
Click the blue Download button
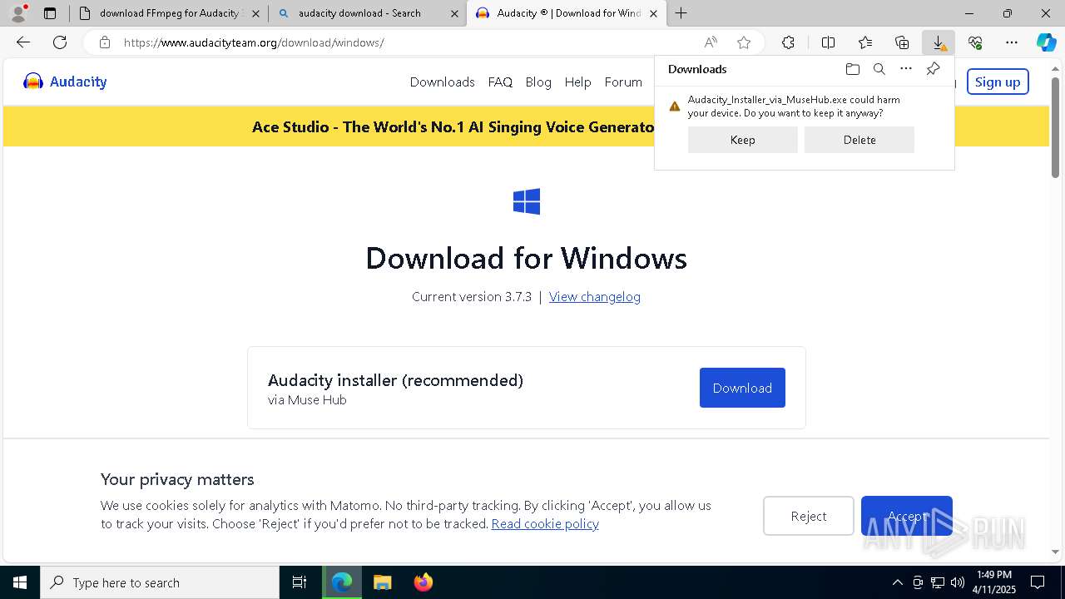(742, 388)
